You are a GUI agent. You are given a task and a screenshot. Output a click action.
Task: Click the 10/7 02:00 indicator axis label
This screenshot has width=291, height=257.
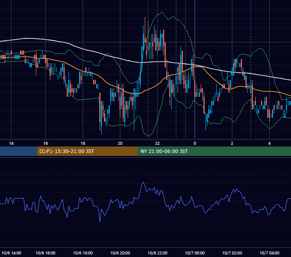click(232, 253)
